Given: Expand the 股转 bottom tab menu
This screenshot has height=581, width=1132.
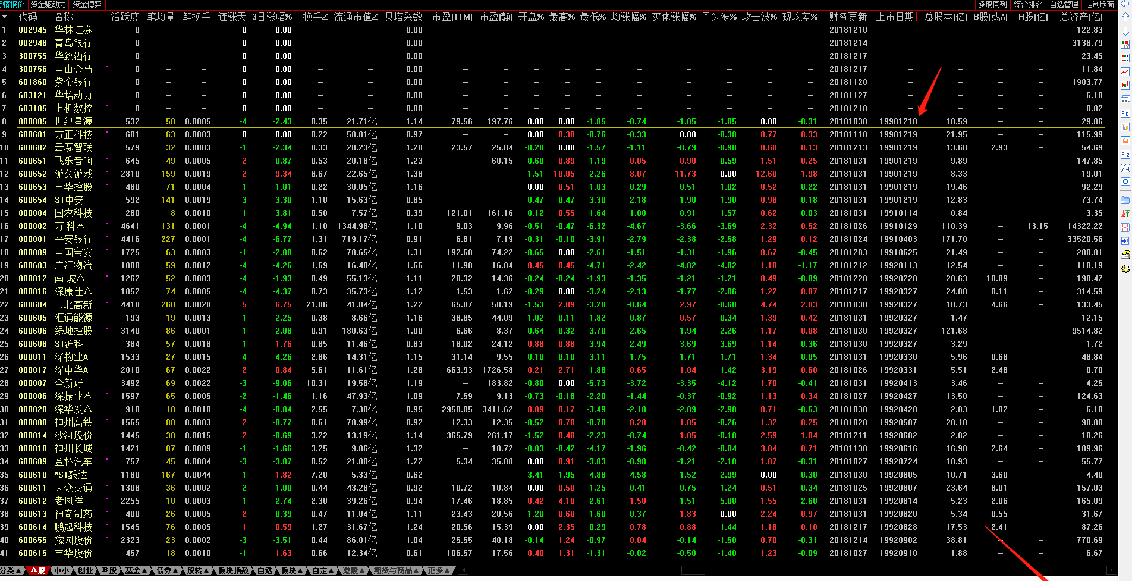Looking at the screenshot, I should 198,570.
